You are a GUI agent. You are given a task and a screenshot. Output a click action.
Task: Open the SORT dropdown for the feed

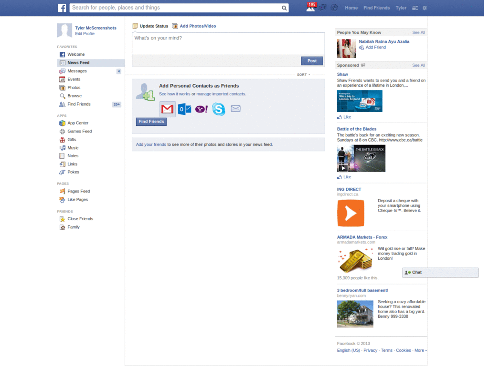303,75
